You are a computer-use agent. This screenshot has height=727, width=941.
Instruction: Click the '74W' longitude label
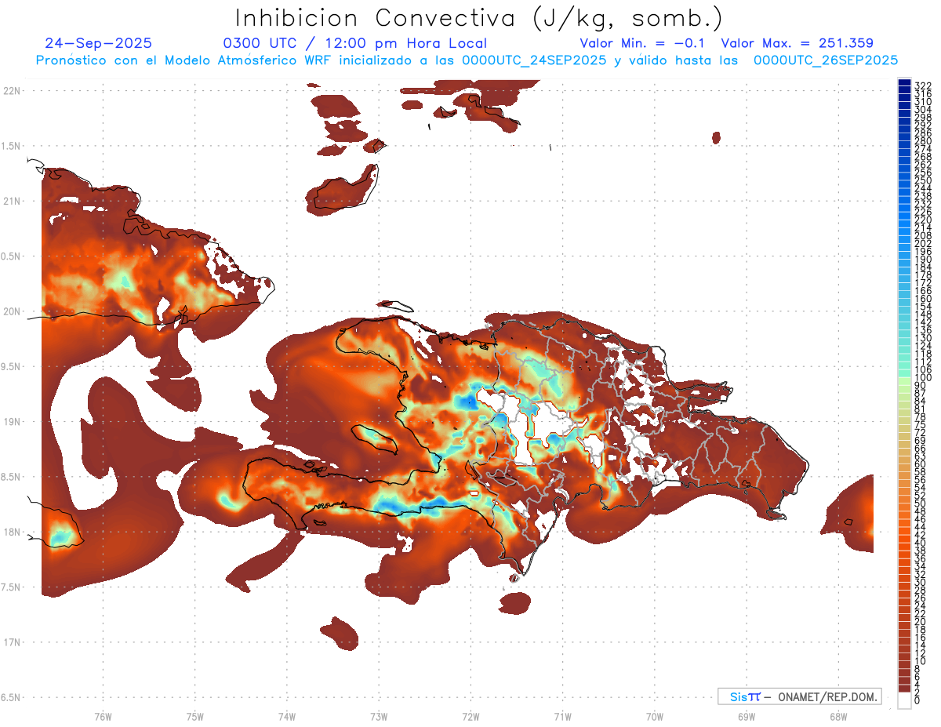286,716
